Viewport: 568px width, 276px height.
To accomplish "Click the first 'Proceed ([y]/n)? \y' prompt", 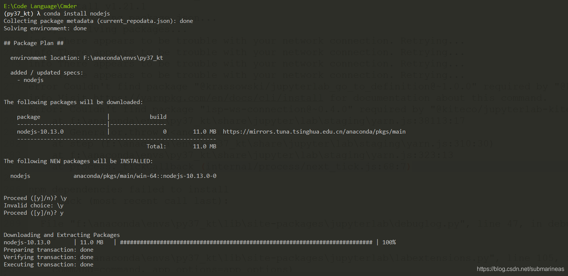I will pyautogui.click(x=35, y=198).
